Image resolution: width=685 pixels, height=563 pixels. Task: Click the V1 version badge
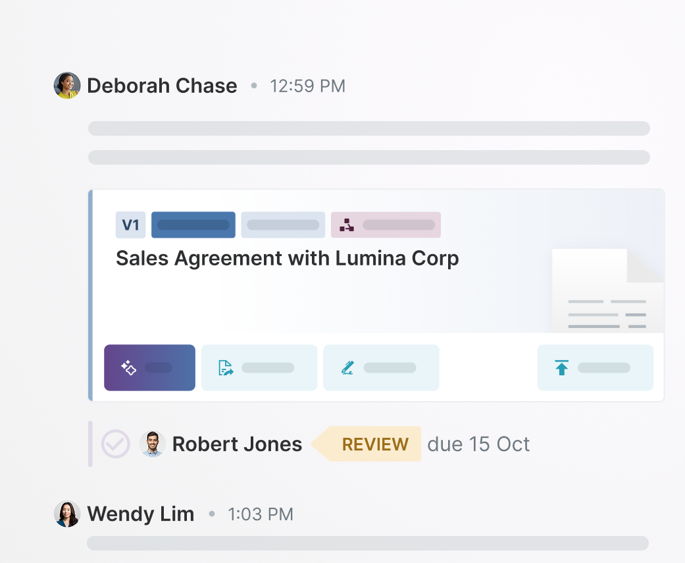(130, 225)
